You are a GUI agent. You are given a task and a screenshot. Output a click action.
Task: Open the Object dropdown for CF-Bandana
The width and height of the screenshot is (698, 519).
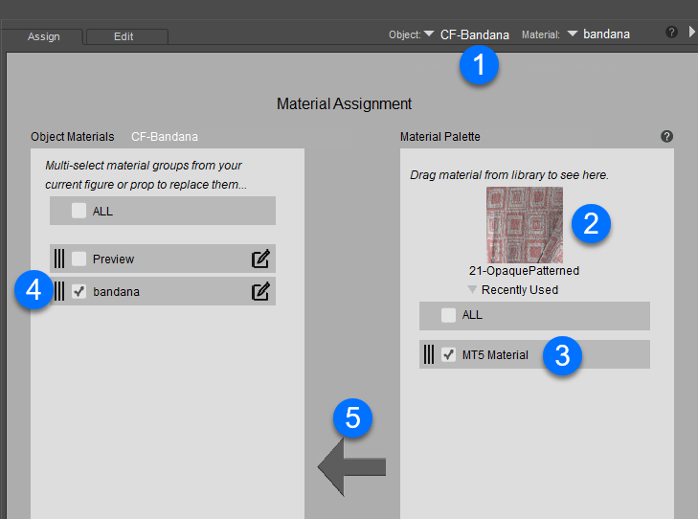[429, 34]
